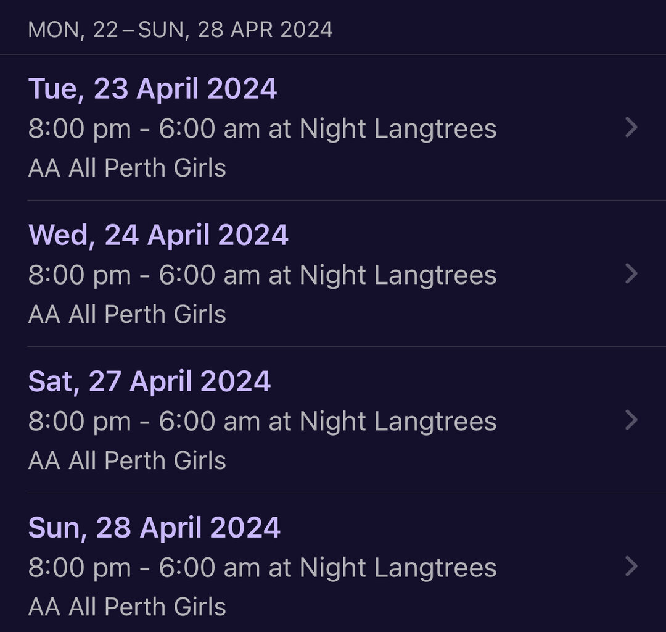666x632 pixels.
Task: Click Night Langtrees location in Saturday row
Action: (398, 422)
